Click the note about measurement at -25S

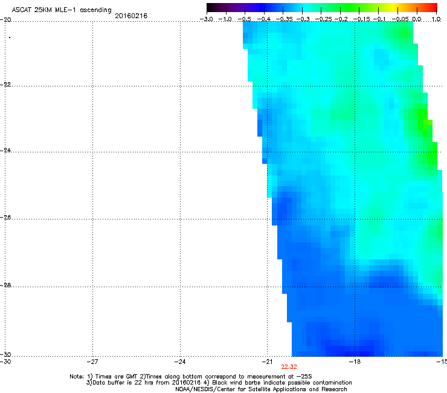click(226, 377)
